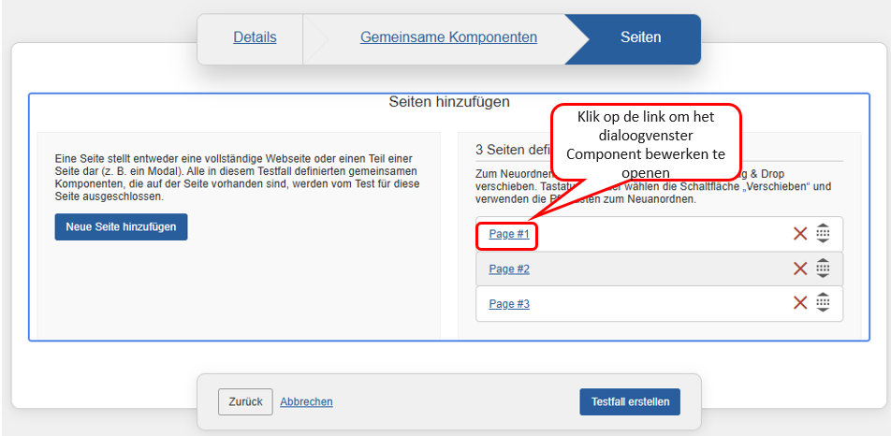The image size is (891, 436).
Task: Go to the Details step
Action: (255, 37)
